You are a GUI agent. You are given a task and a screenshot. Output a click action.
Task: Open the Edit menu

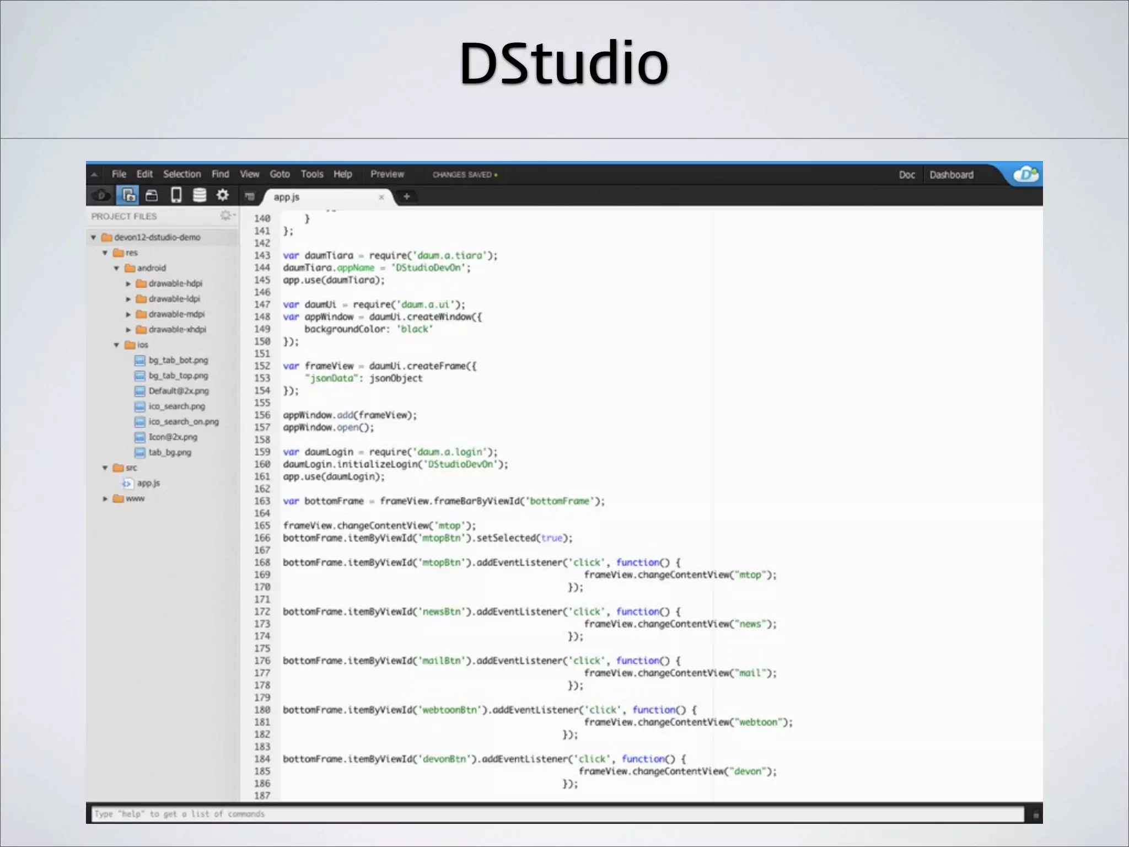[144, 174]
